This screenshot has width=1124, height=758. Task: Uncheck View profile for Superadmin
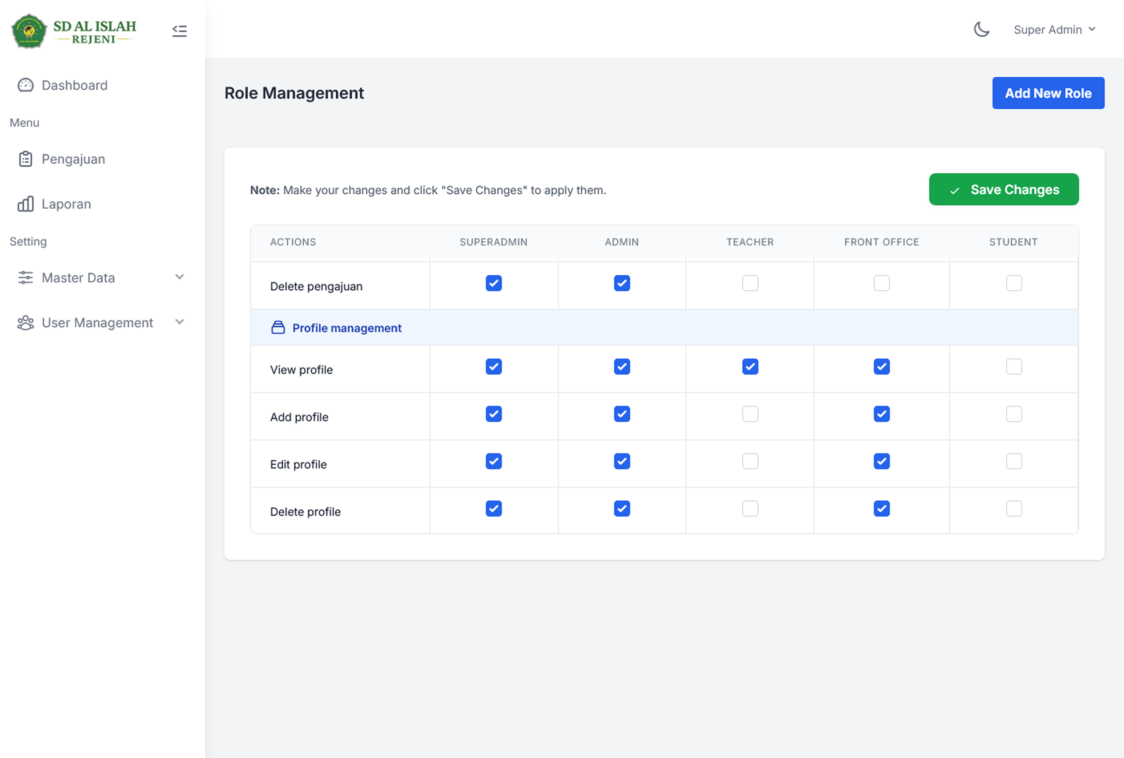(494, 367)
